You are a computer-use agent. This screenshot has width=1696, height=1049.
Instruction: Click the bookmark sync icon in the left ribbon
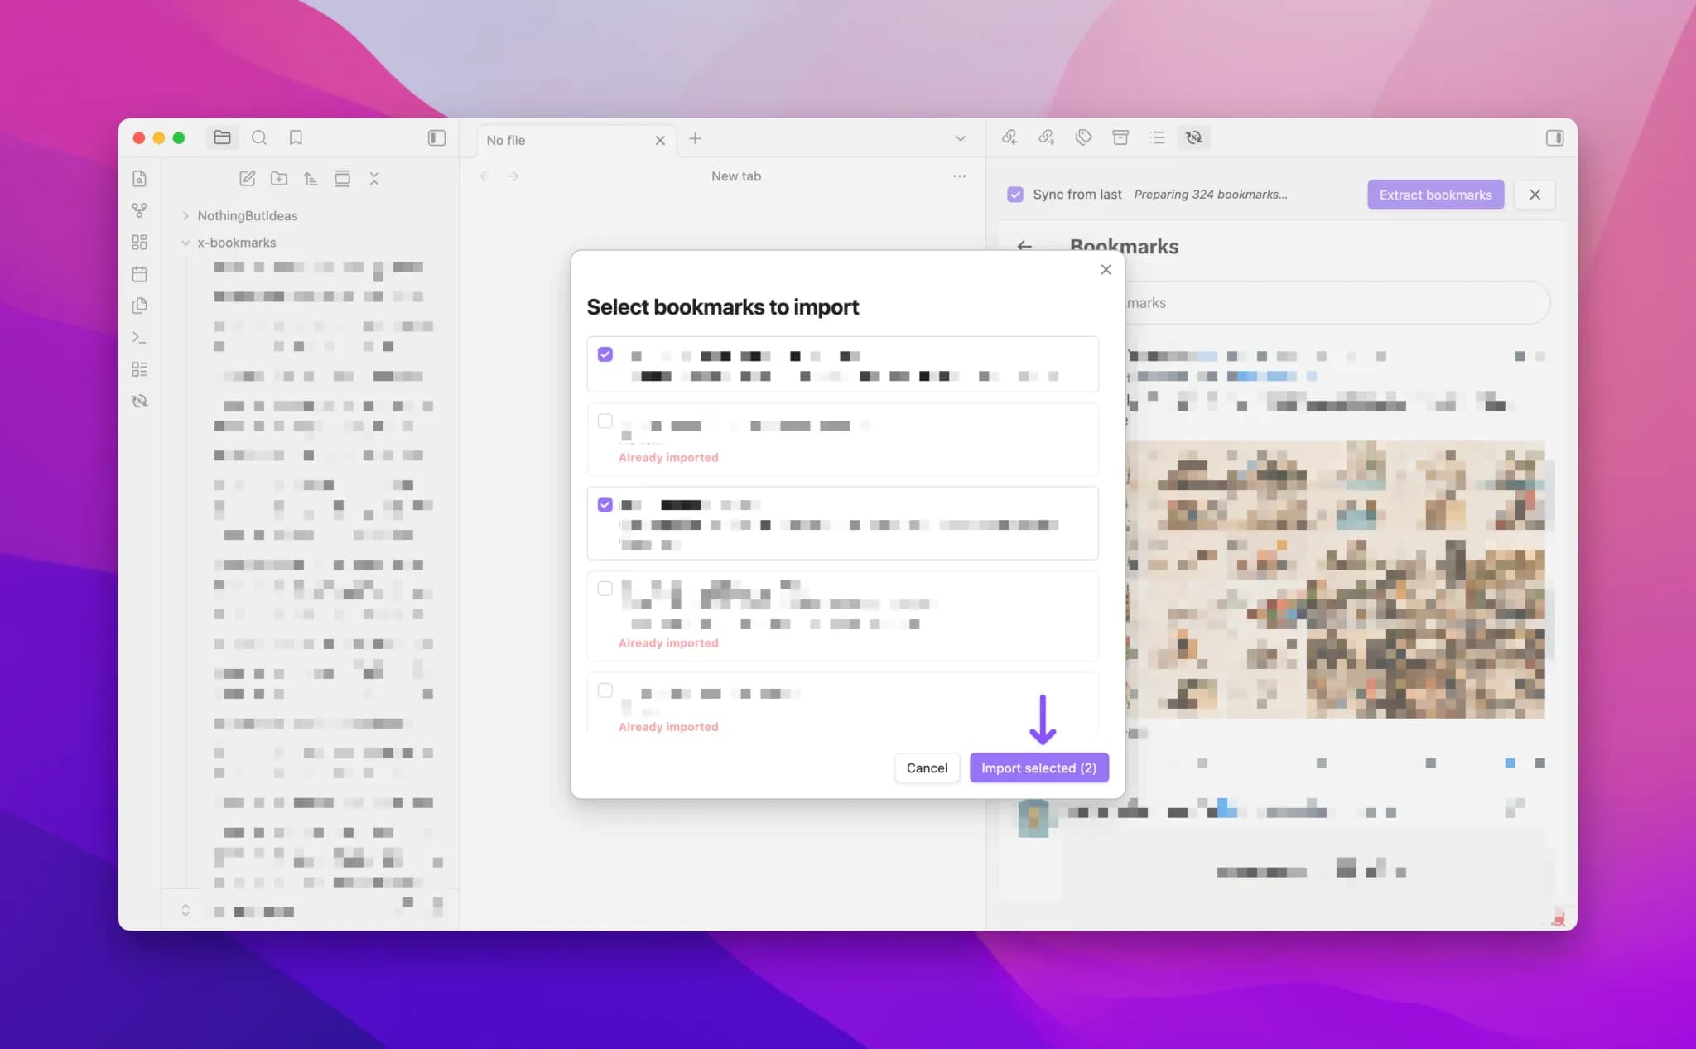139,402
